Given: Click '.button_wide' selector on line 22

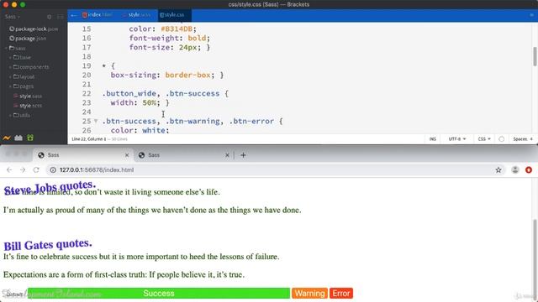Looking at the screenshot, I should click(x=129, y=93).
